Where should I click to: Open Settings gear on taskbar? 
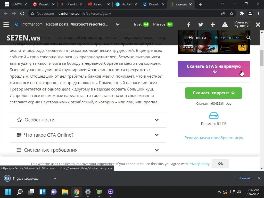pyautogui.click(x=88, y=192)
